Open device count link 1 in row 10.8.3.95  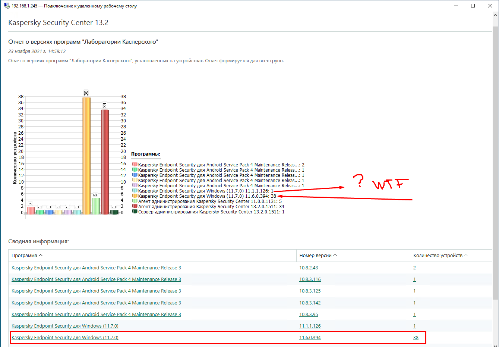pos(414,315)
